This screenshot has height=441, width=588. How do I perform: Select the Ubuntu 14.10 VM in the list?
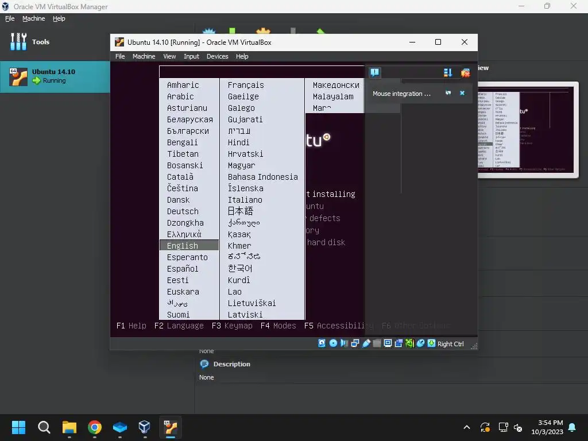(55, 76)
